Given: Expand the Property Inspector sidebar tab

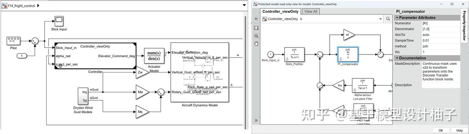Looking at the screenshot, I should 464,26.
